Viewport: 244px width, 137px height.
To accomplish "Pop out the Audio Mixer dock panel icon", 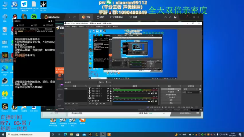I will tap(158, 86).
